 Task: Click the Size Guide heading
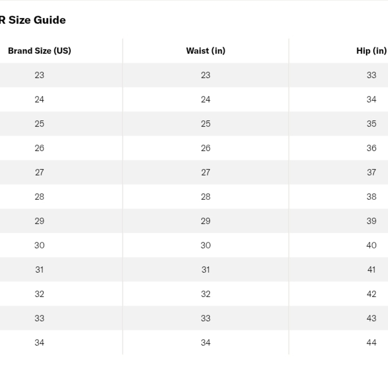(33, 20)
